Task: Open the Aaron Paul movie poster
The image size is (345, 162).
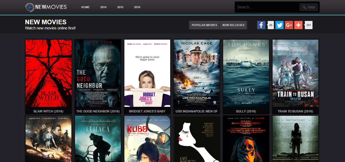Action: coord(48,139)
